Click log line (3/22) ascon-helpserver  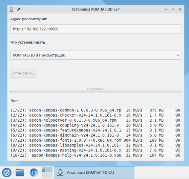(x=96, y=120)
